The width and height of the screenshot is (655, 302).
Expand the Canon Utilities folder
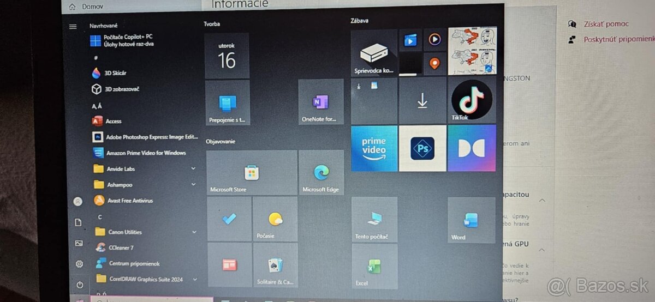[x=194, y=232]
